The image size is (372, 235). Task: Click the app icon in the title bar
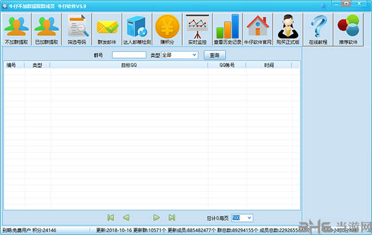click(x=5, y=6)
